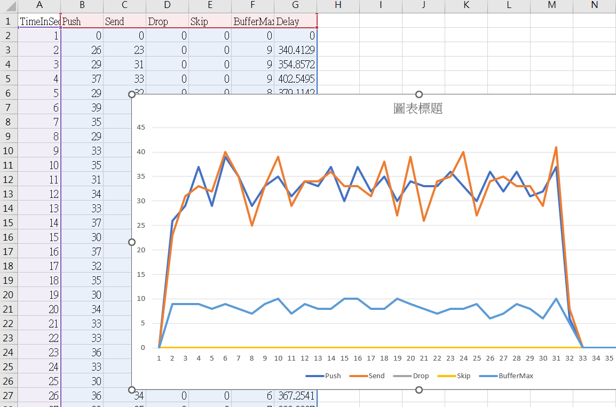Click the chart's top-left resize handle
Image resolution: width=616 pixels, height=407 pixels.
pos(132,94)
